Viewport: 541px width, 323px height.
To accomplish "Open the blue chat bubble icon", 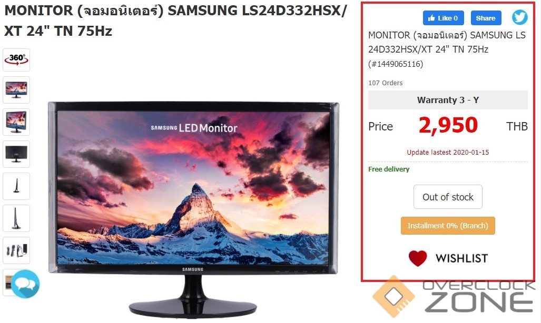I will tap(25, 284).
